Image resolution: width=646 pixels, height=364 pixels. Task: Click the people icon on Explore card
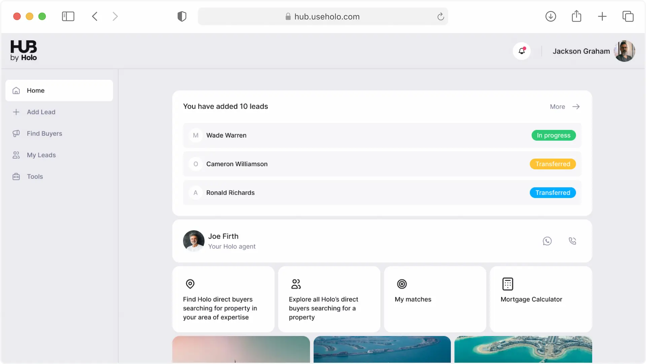click(x=296, y=284)
